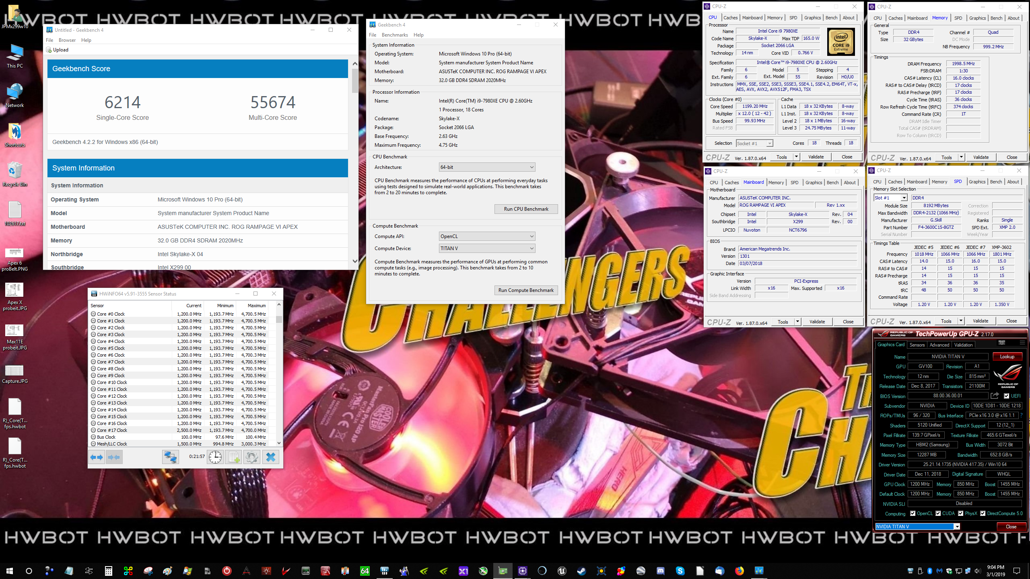This screenshot has height=579, width=1030.
Task: Toggle PhysX checkbox in GPU-Z
Action: point(961,513)
